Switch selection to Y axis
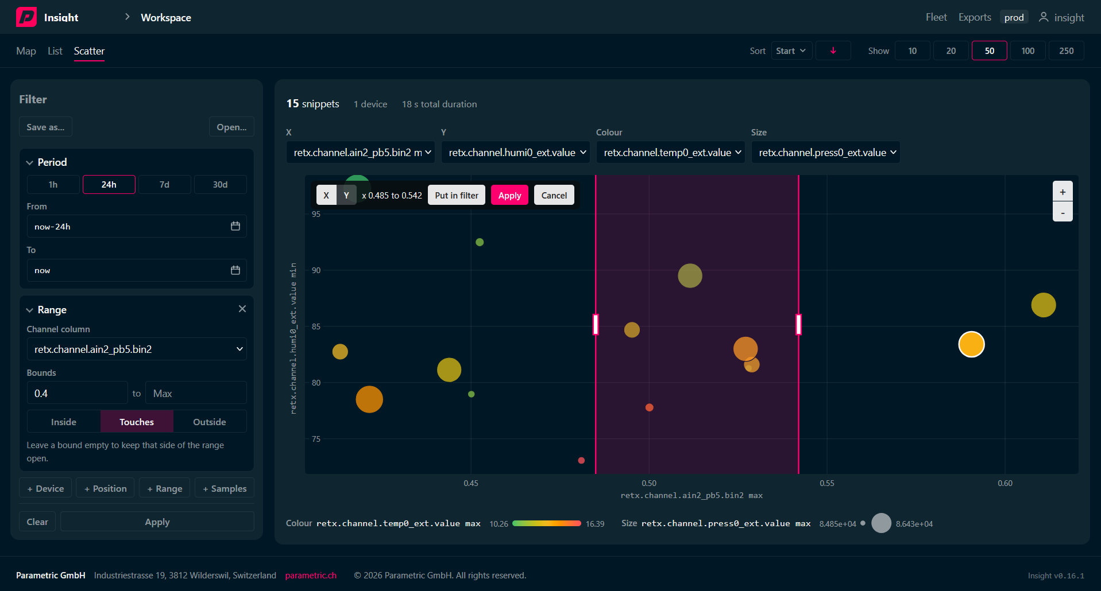Image resolution: width=1101 pixels, height=591 pixels. (346, 196)
